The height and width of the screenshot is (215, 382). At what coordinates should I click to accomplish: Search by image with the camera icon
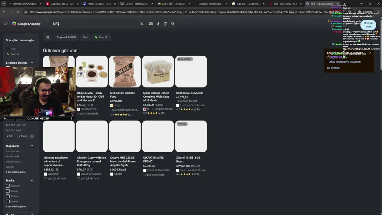coord(166,24)
